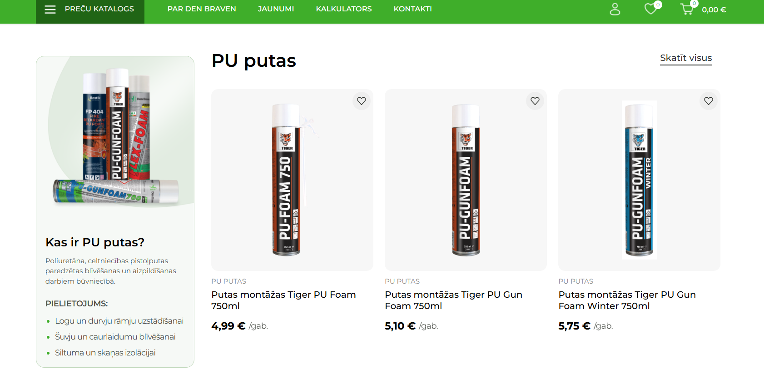
Task: Open Putas montāžas Tiger PU Foam 750ml title
Action: coord(283,300)
